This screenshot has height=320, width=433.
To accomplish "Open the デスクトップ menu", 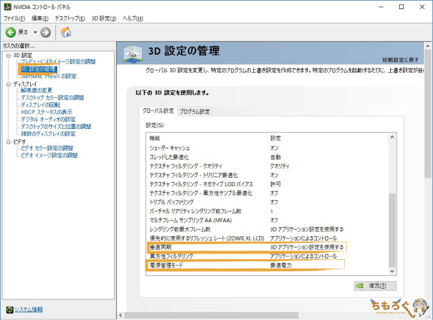I will point(69,19).
